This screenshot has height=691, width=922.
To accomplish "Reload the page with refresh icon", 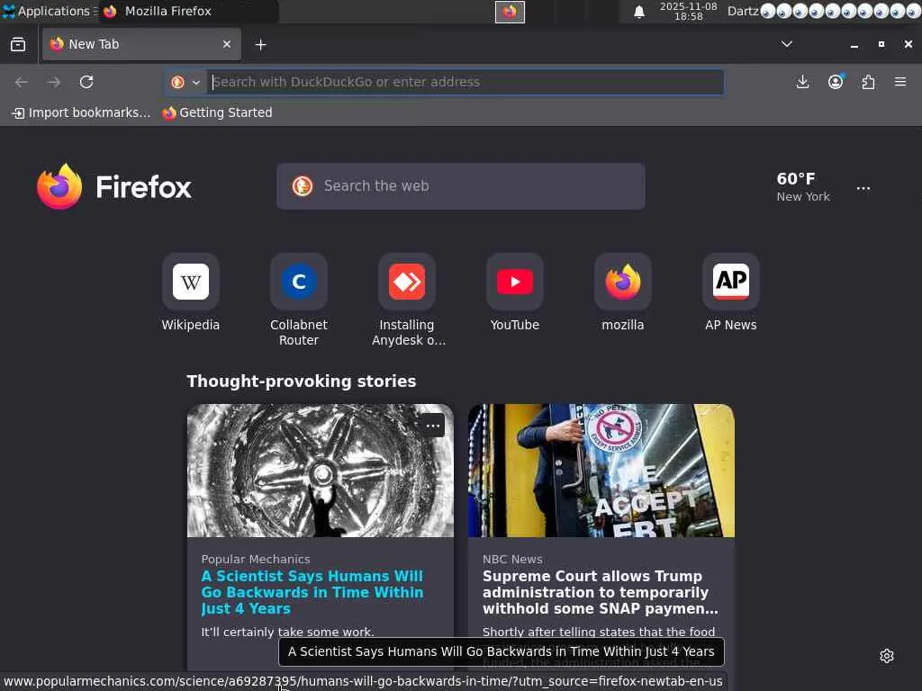I will click(x=86, y=82).
